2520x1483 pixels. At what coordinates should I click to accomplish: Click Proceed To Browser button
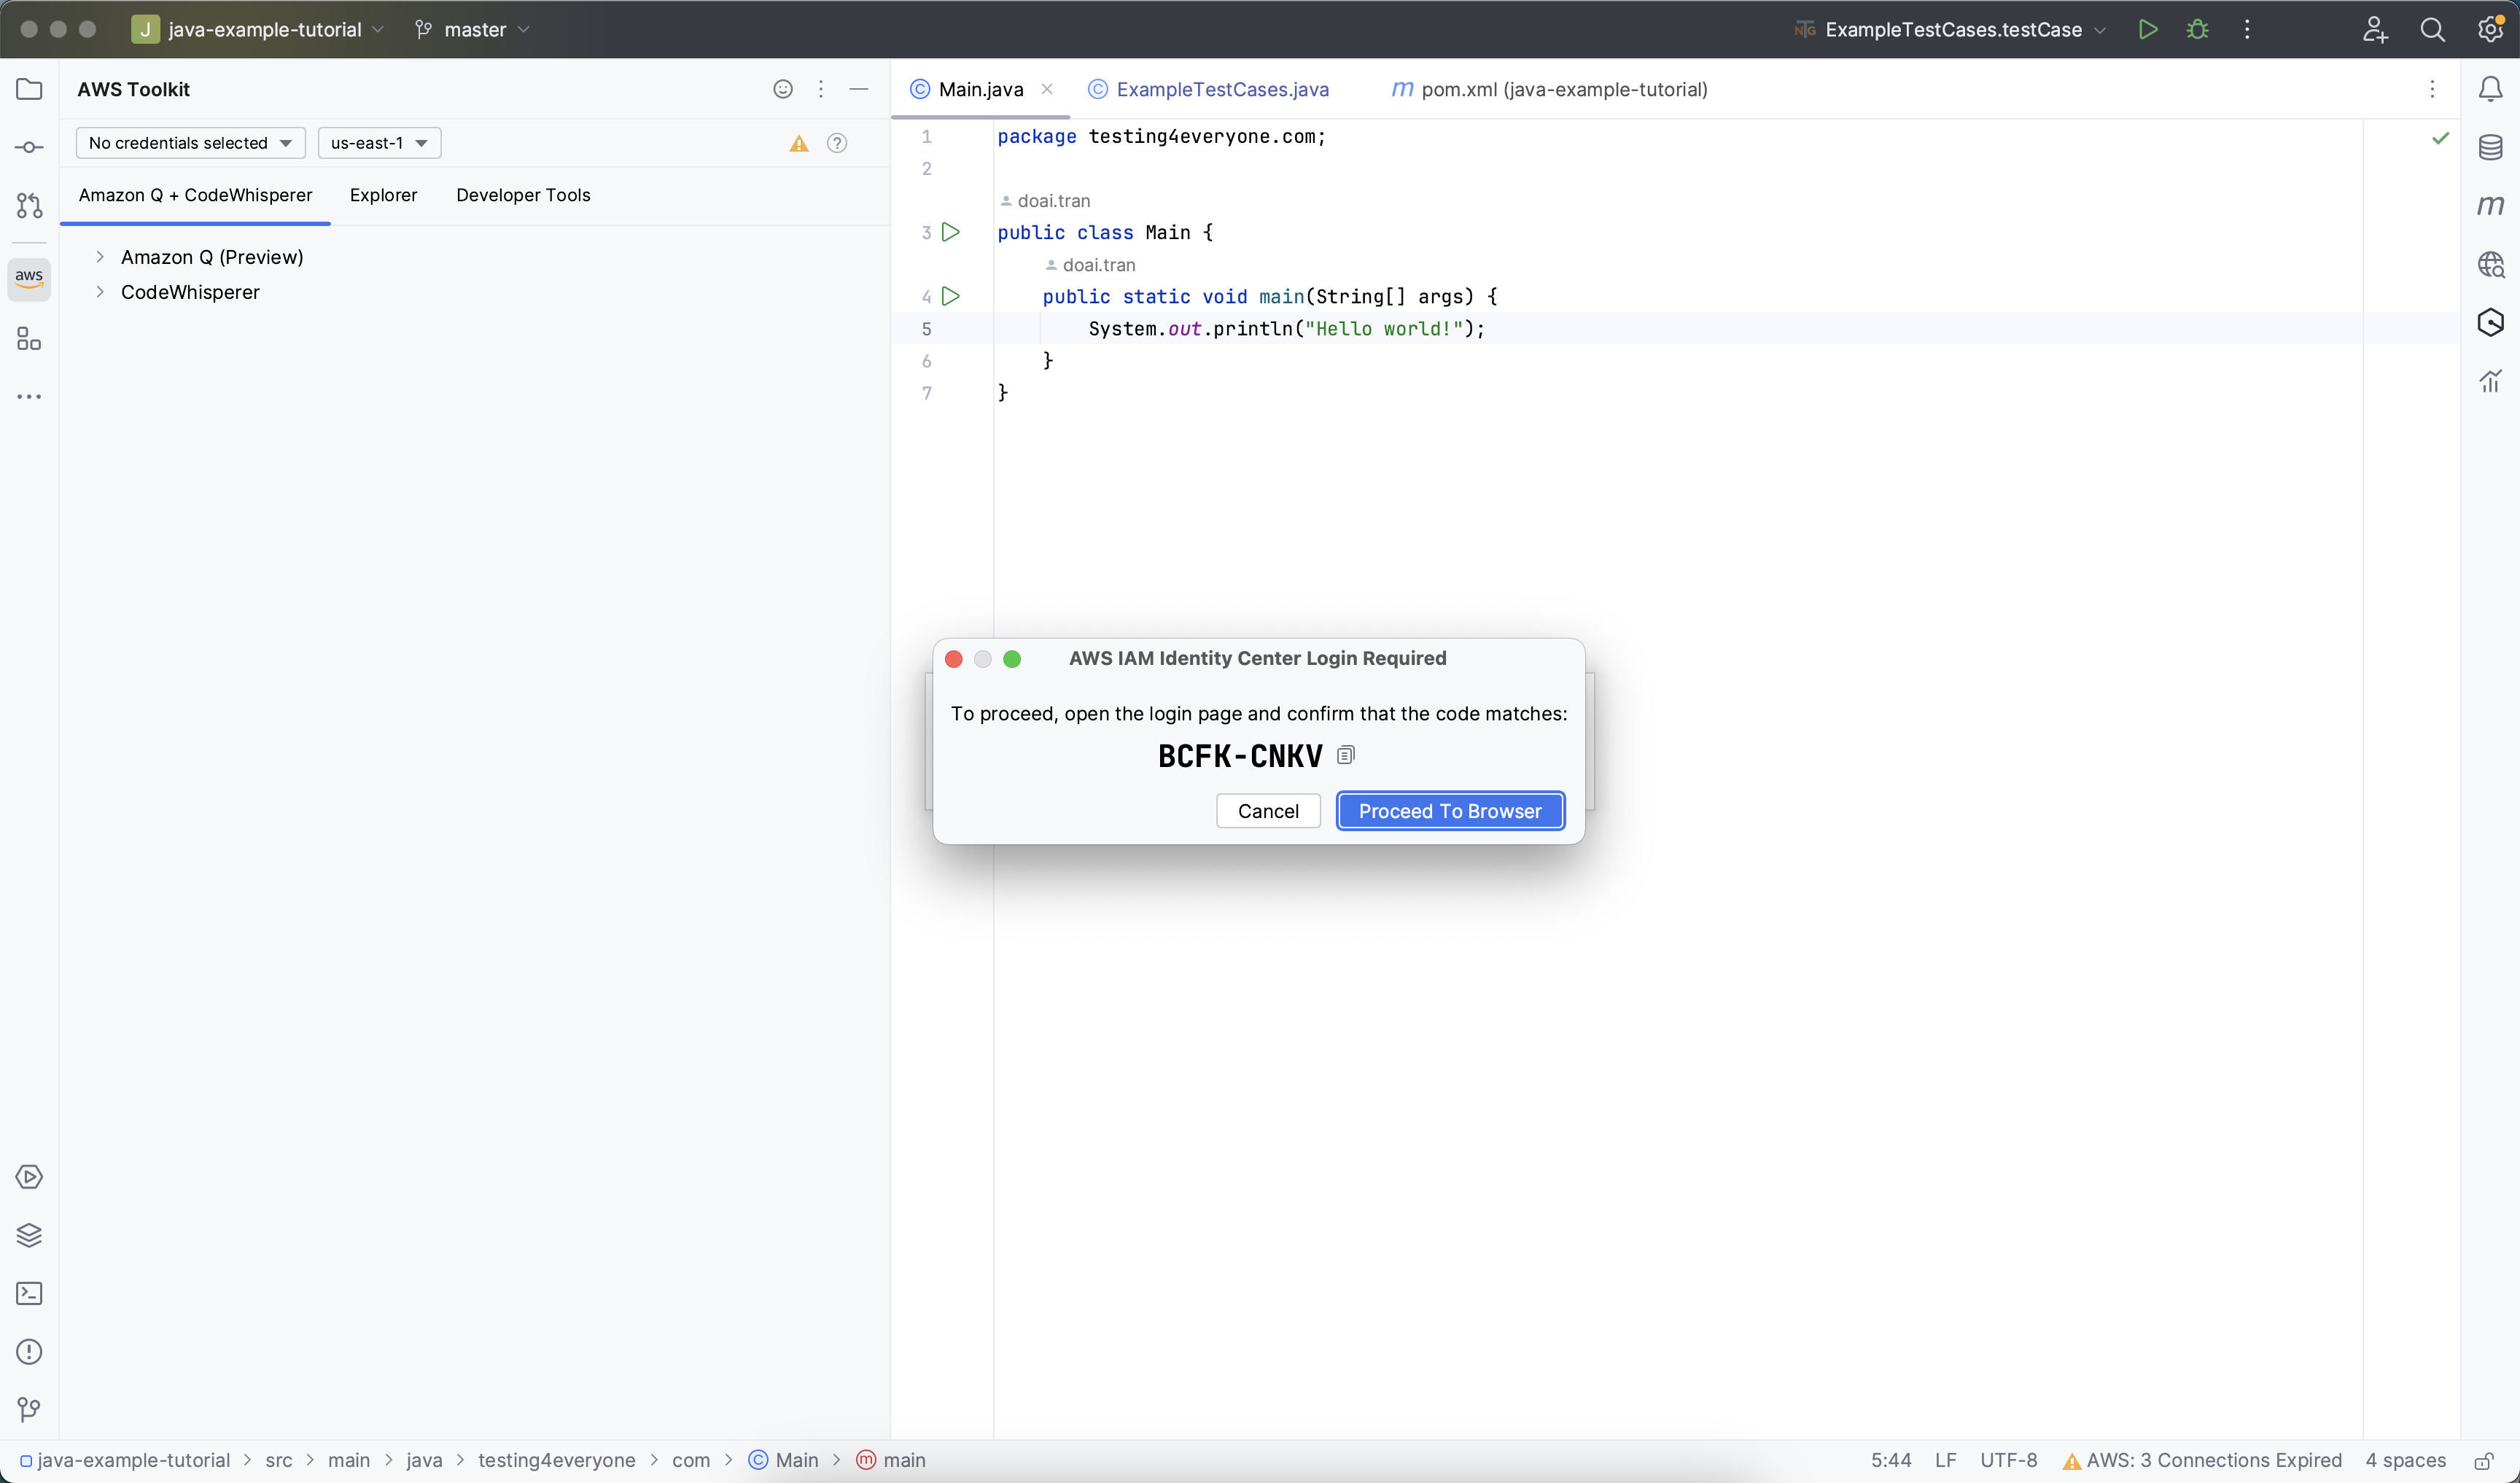coord(1450,811)
